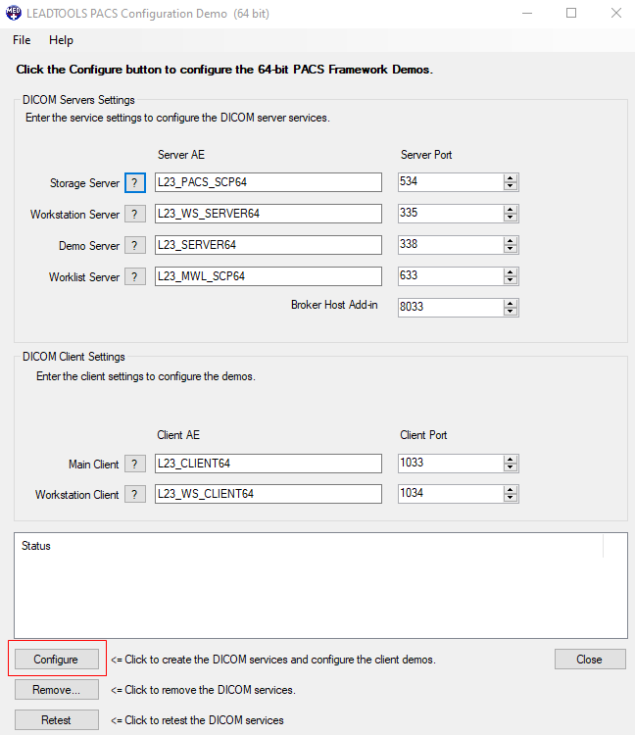Increase Demo Server port value
This screenshot has height=735, width=635.
511,241
